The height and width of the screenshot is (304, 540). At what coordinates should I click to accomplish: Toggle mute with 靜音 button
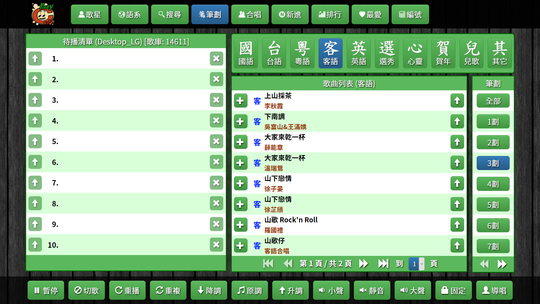(x=372, y=290)
